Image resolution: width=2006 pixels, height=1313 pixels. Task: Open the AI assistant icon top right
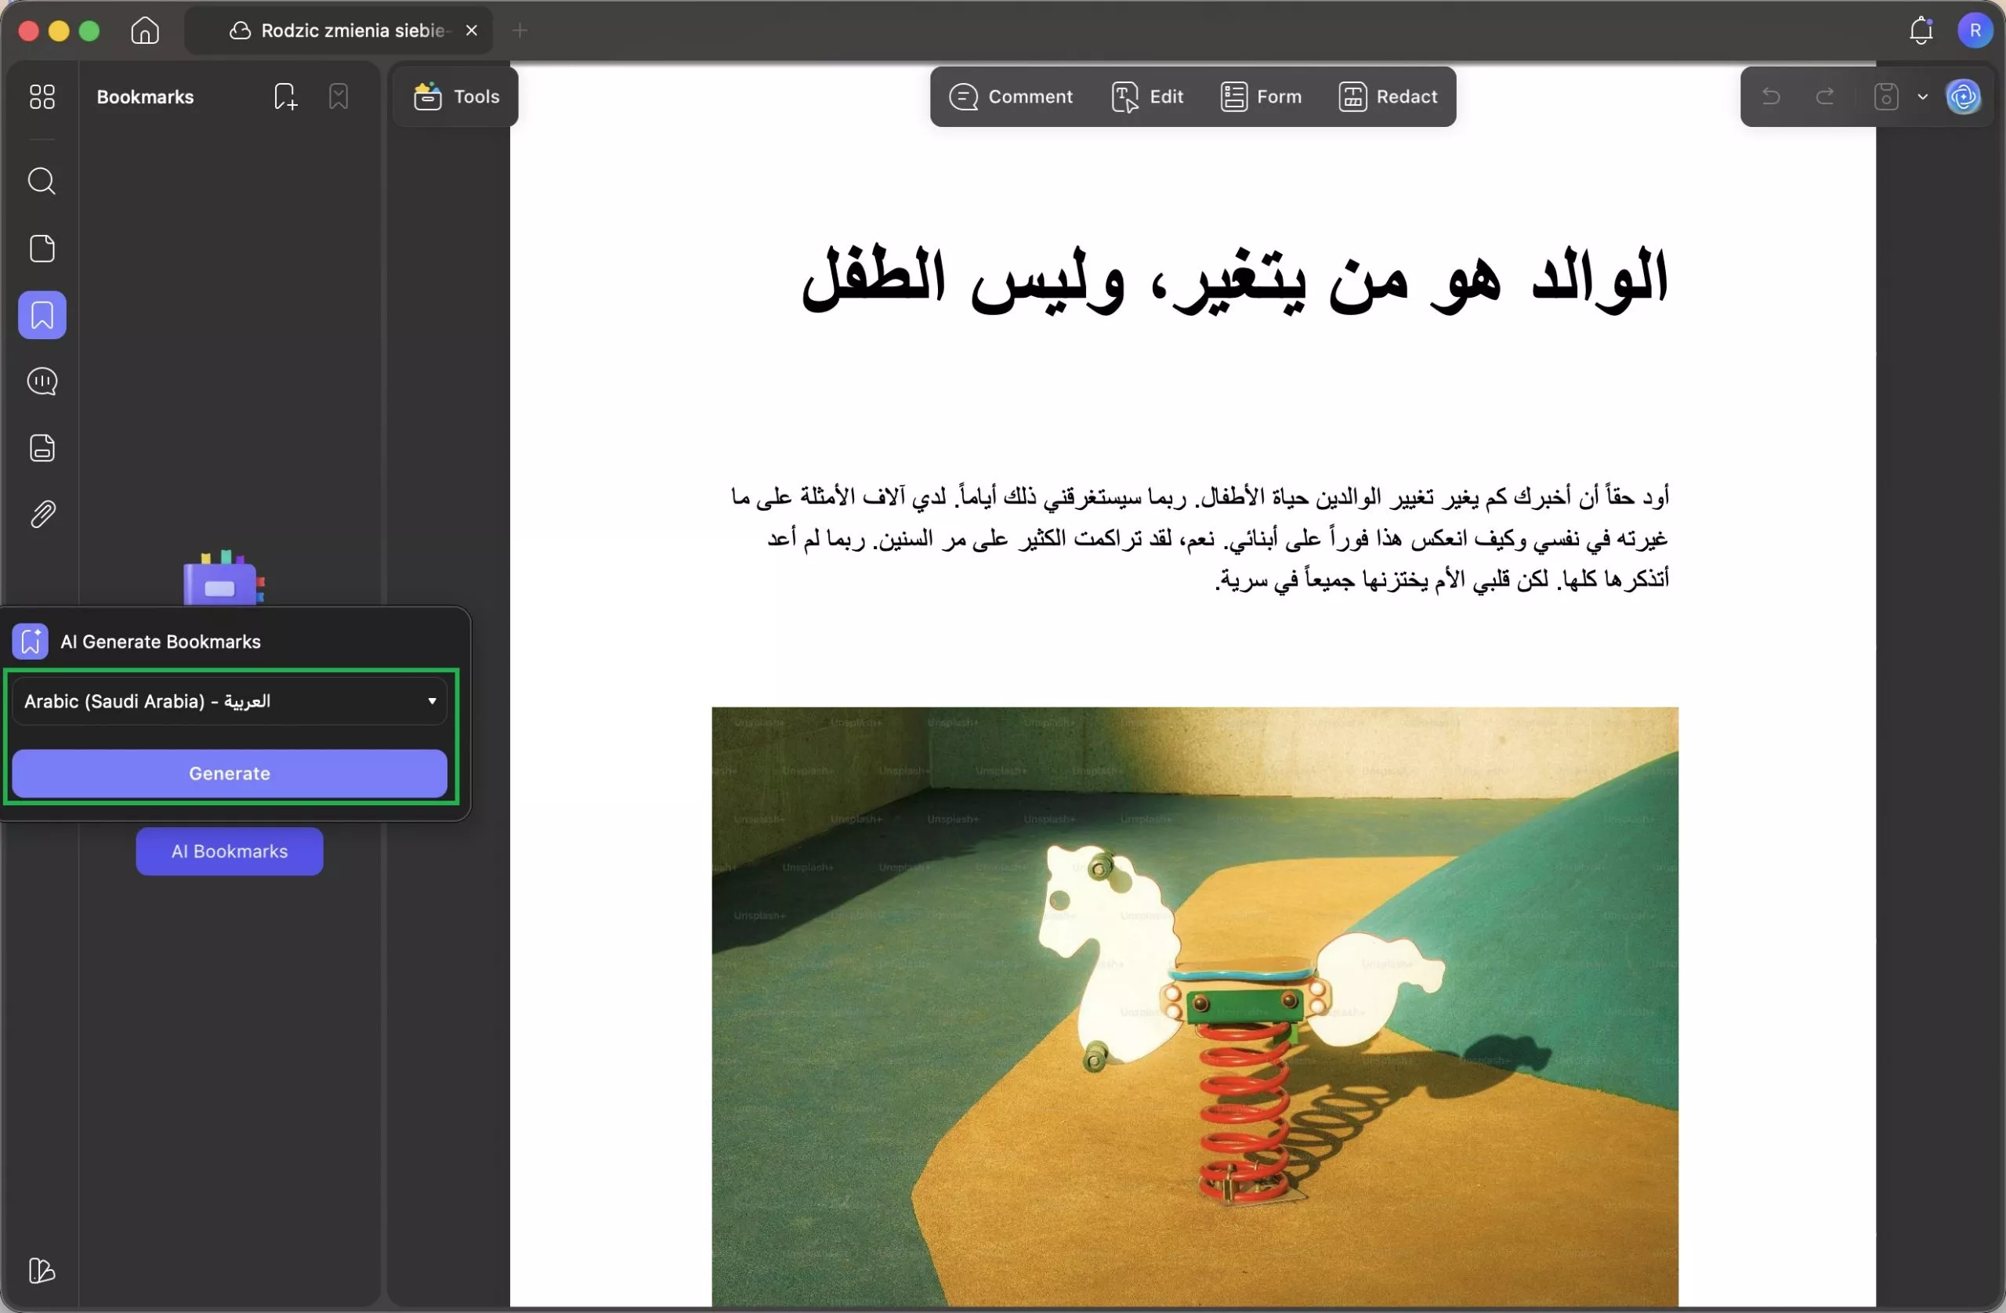[1963, 97]
